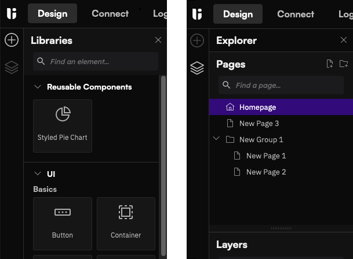Open the Design tab above Explorer panel
The image size is (353, 259).
click(238, 14)
